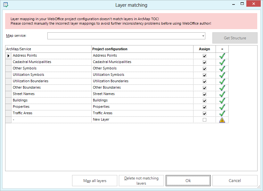Click Delete not matching layers button

tap(141, 181)
